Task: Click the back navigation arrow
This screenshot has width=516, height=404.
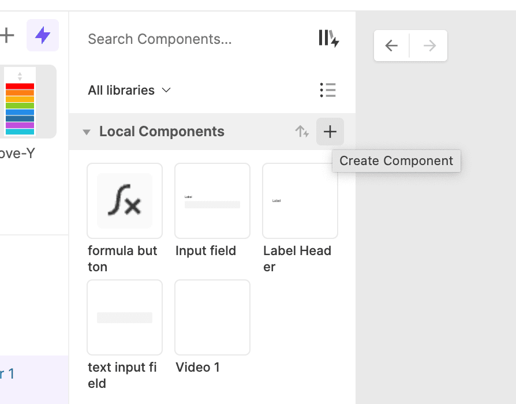Action: [x=391, y=46]
